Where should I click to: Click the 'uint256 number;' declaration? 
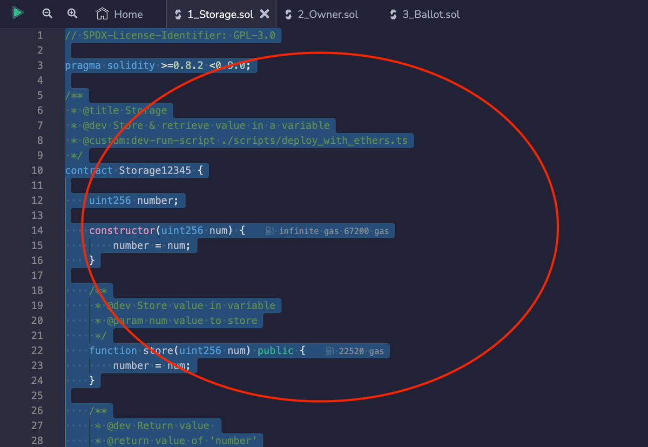pyautogui.click(x=134, y=201)
